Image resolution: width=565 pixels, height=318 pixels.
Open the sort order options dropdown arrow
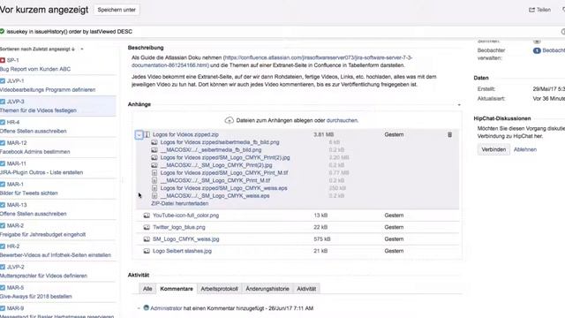click(82, 49)
